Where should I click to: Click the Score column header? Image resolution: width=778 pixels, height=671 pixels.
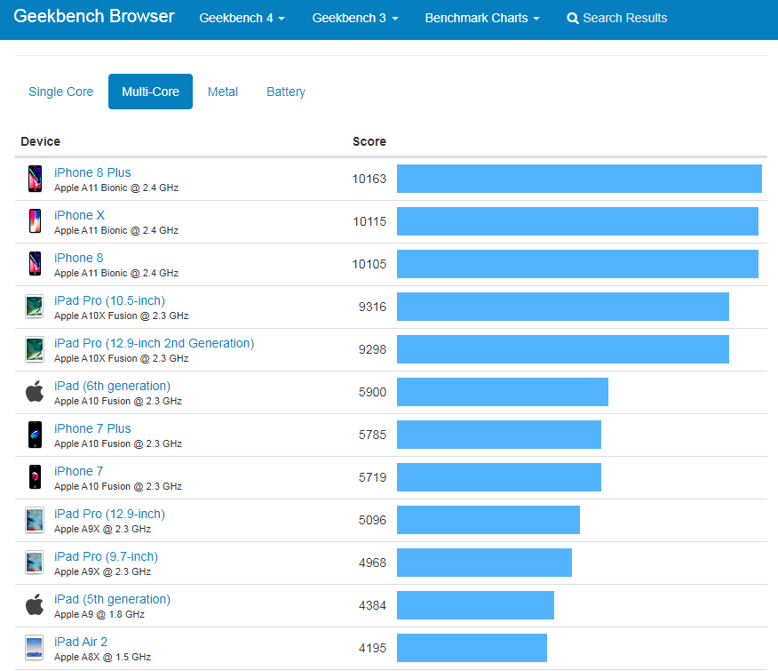pyautogui.click(x=369, y=141)
